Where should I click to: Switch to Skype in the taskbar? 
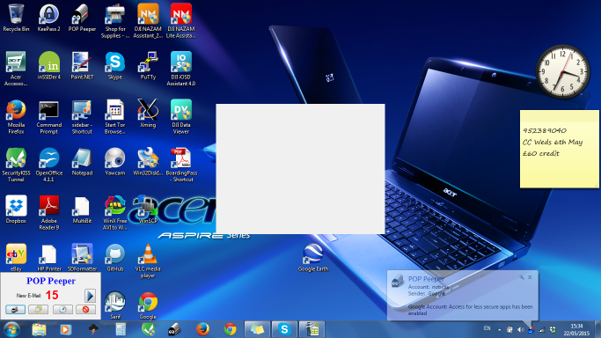coord(284,329)
